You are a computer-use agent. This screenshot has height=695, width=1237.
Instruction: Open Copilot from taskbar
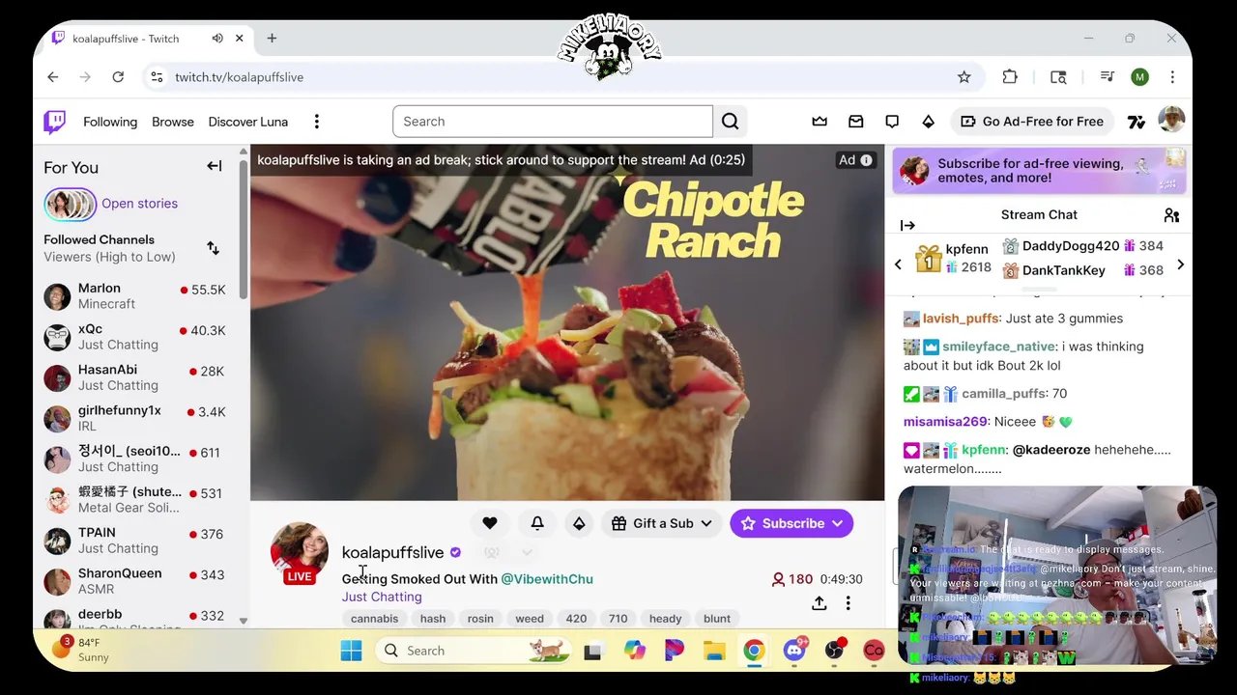pos(634,651)
